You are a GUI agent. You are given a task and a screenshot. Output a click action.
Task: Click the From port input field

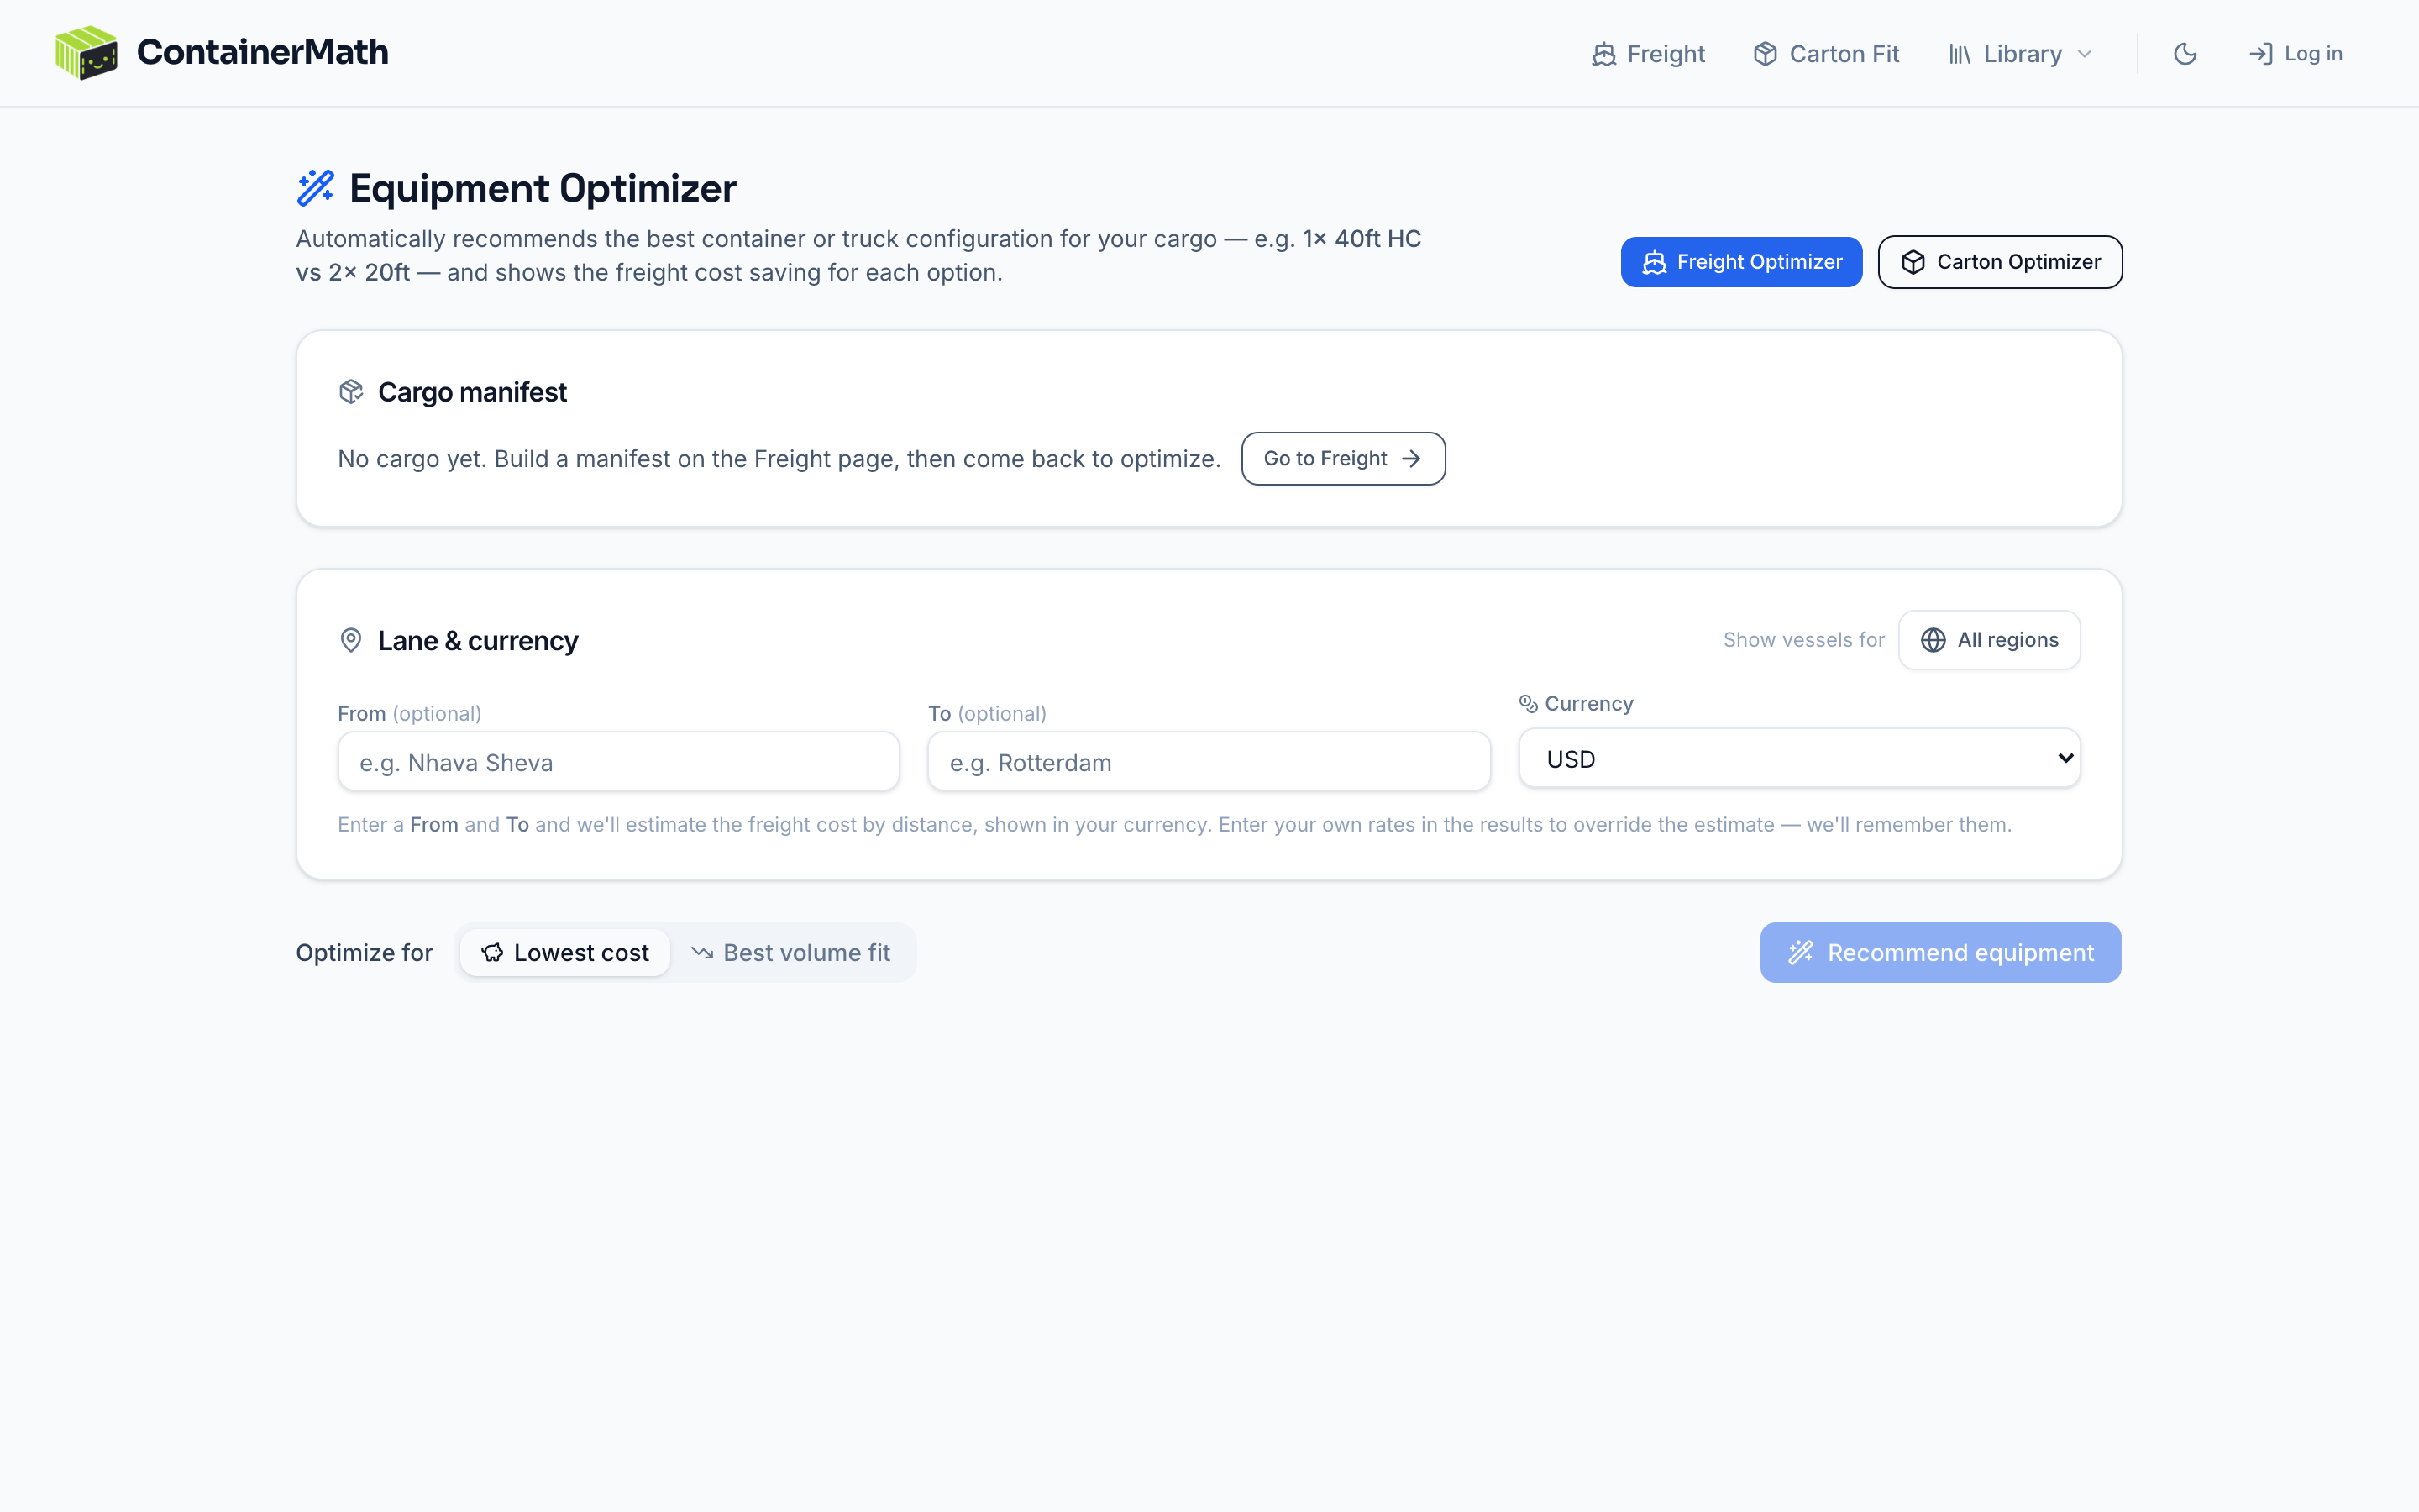tap(619, 762)
